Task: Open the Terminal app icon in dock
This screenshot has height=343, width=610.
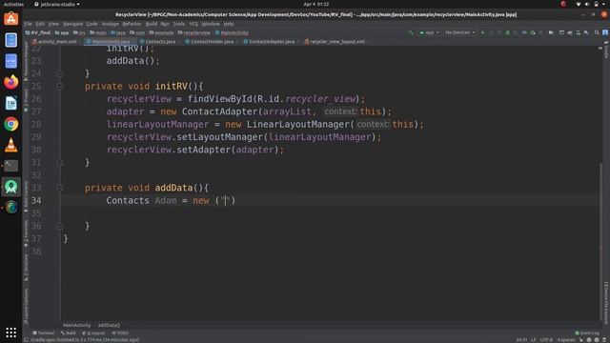Action: pyautogui.click(x=10, y=166)
